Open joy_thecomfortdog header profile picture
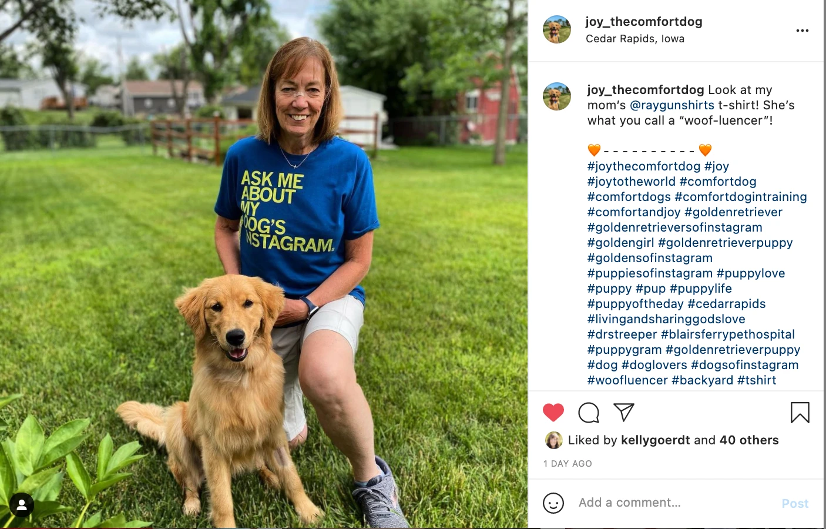The image size is (826, 529). click(x=556, y=29)
